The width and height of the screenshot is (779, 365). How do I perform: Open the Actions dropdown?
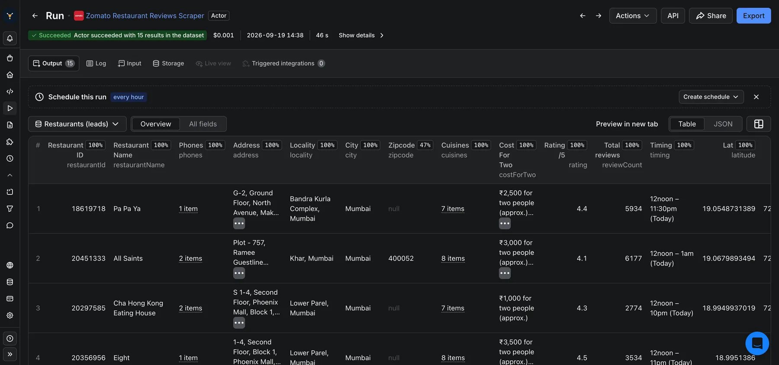633,16
